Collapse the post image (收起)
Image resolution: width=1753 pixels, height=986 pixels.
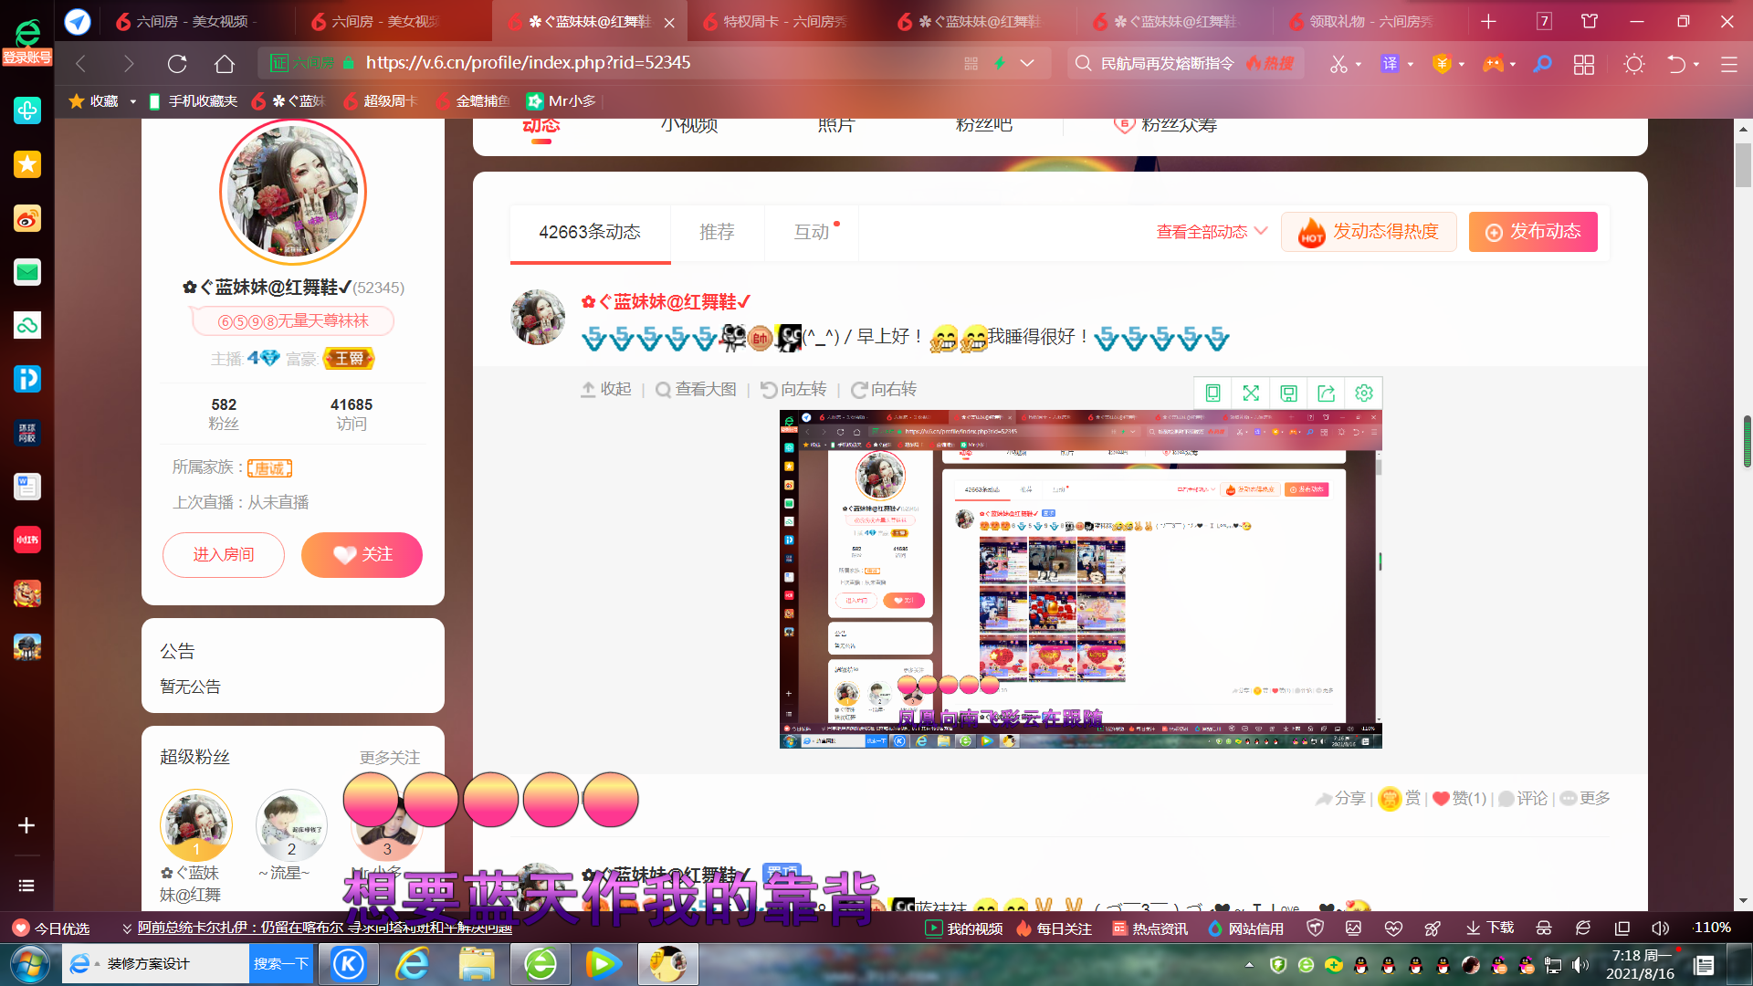coord(606,390)
